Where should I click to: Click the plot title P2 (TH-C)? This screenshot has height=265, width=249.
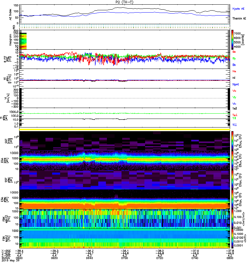tap(124, 2)
